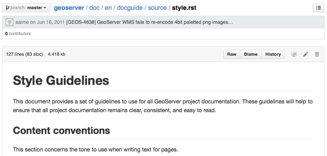The image size is (327, 156).
Task: Click the Style Guidelines heading
Action: [x=61, y=81]
